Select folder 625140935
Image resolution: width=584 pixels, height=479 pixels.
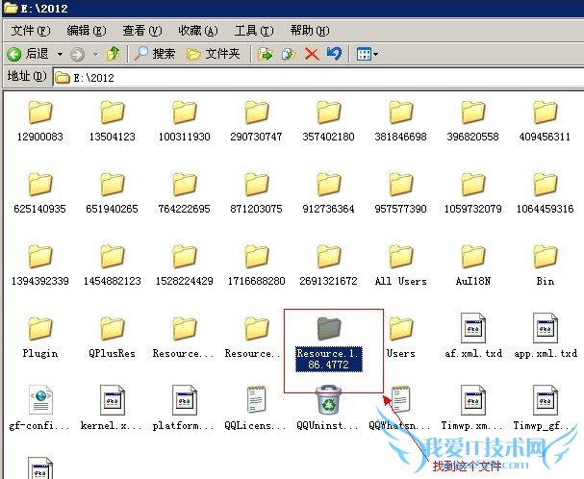40,193
